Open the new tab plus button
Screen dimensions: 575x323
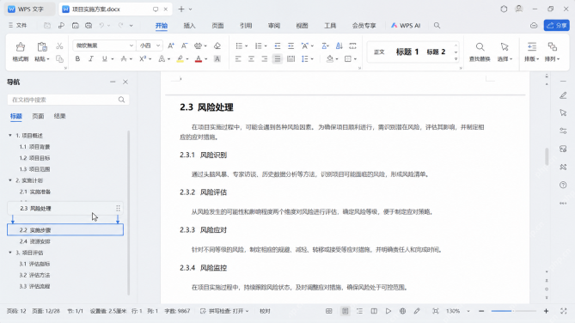pos(181,9)
